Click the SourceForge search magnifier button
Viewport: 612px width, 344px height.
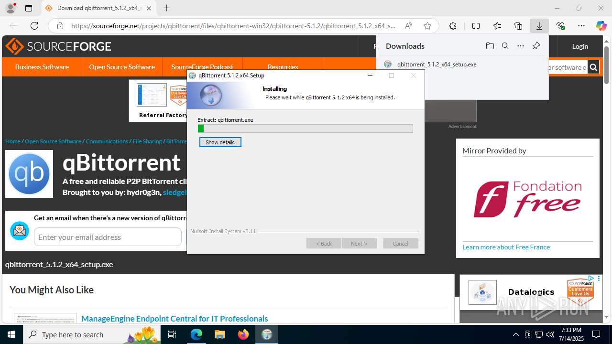pyautogui.click(x=593, y=67)
